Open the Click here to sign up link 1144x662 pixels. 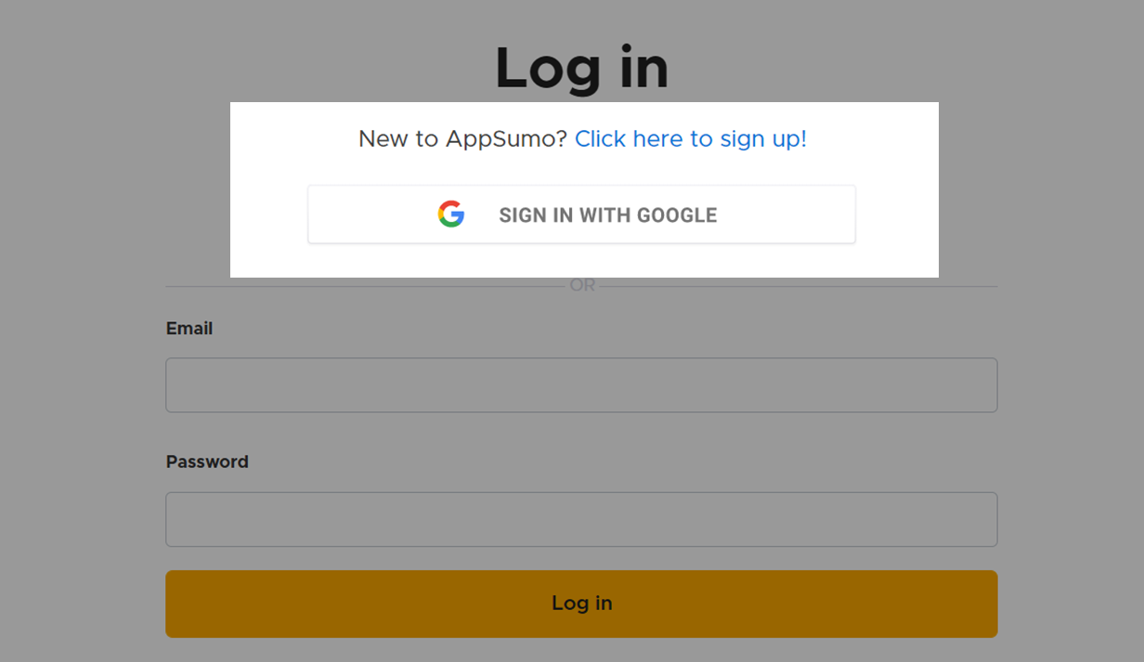(x=691, y=139)
